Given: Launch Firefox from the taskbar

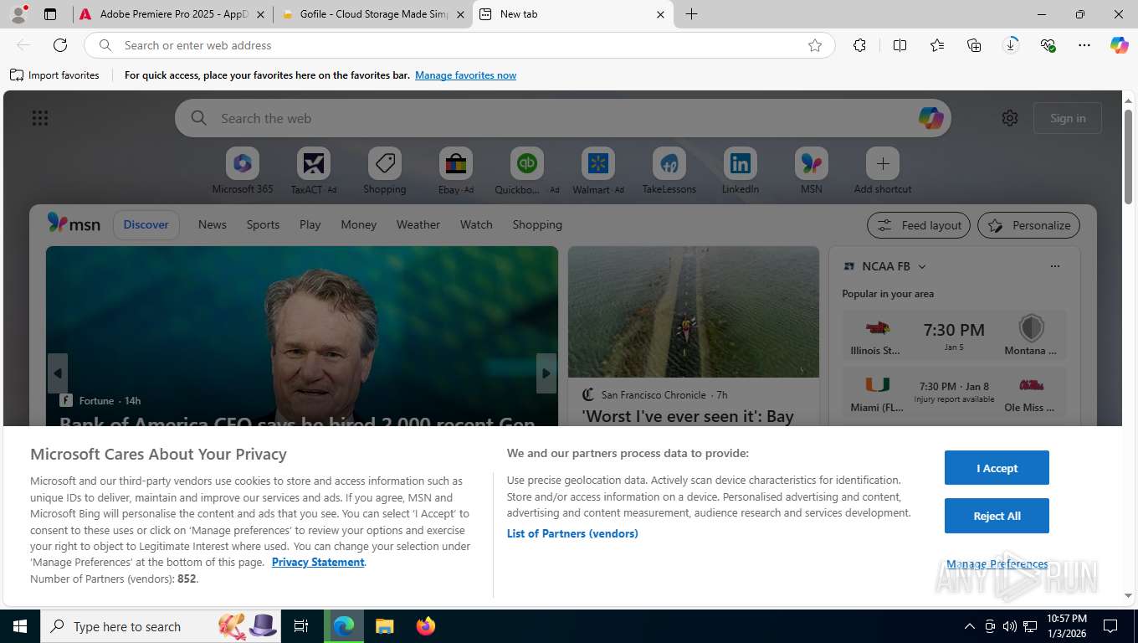Looking at the screenshot, I should coord(426,626).
